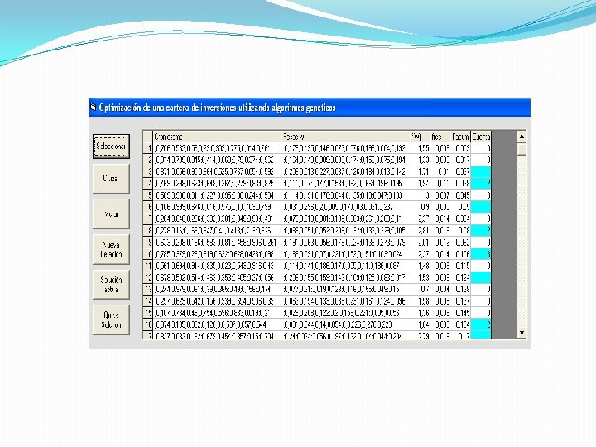596x447 pixels.
Task: Click the weights cell in row 7
Action: [346, 219]
